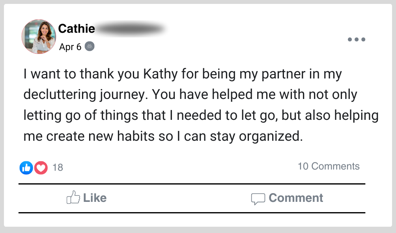The image size is (396, 233).
Task: Click the blurred last name
Action: coord(130,29)
